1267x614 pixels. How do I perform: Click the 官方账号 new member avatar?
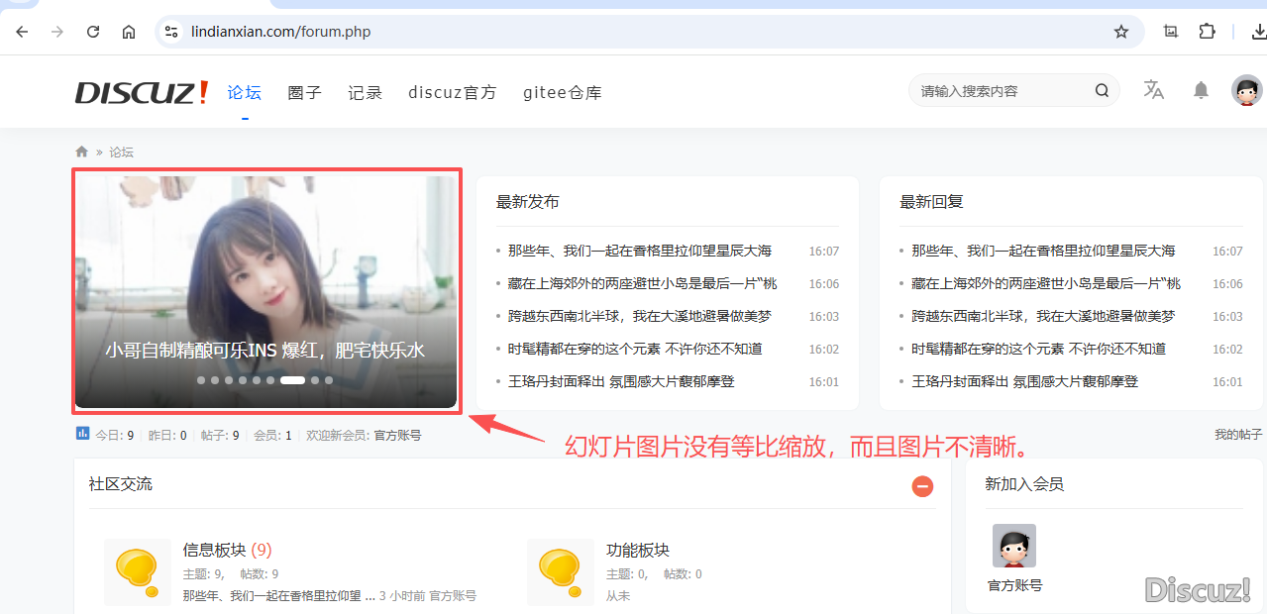click(1013, 546)
